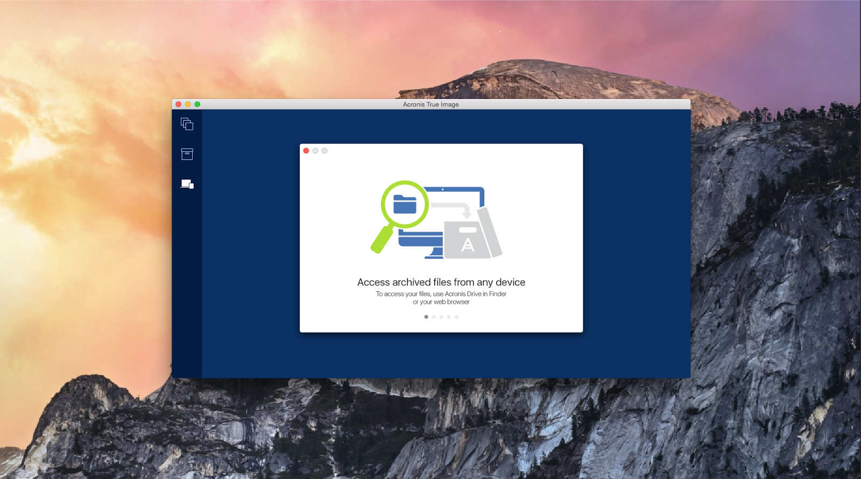The image size is (861, 479).
Task: Close the Acronis True Image window
Action: tap(179, 104)
